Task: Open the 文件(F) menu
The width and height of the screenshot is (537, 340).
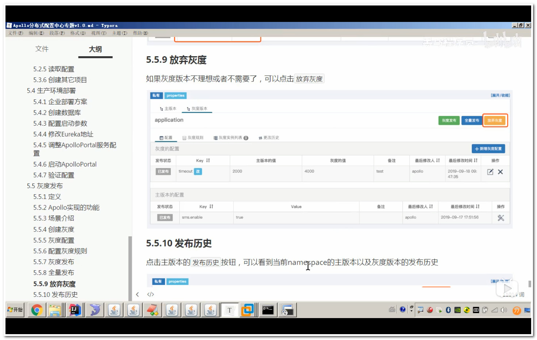Action: [16, 33]
